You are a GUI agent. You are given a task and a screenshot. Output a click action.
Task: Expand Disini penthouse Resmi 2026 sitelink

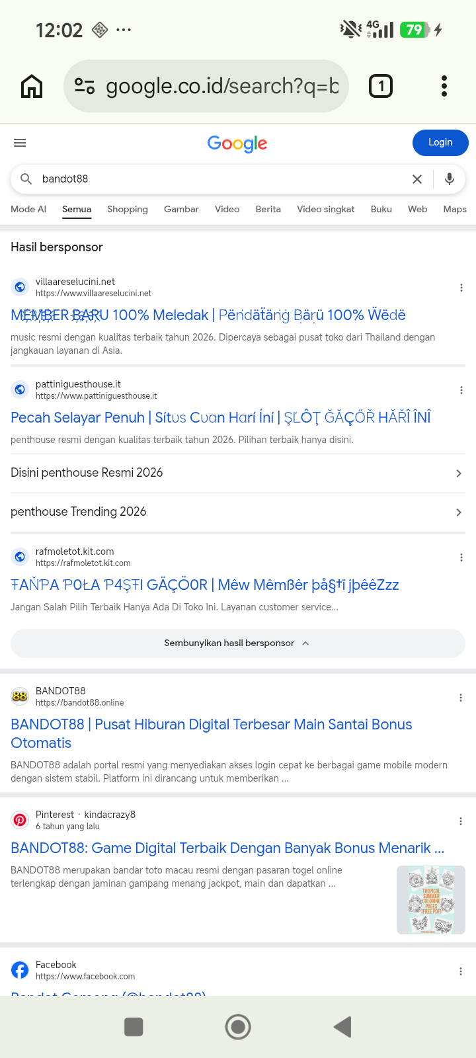(x=238, y=473)
